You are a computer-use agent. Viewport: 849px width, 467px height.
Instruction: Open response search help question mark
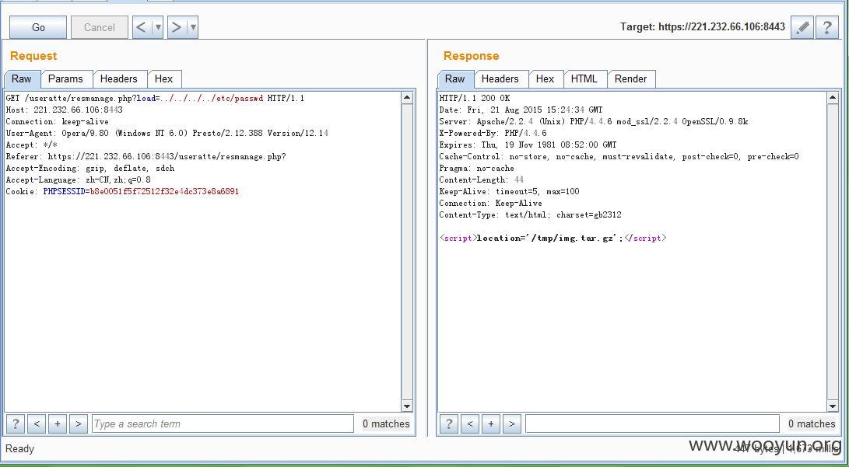[x=448, y=423]
